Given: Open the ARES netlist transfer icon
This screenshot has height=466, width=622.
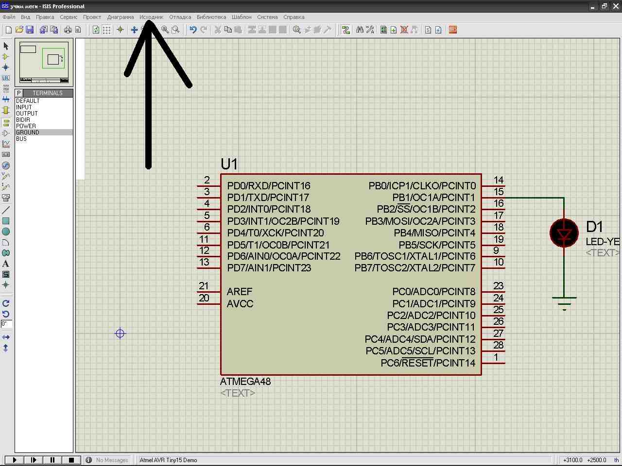Looking at the screenshot, I should [x=453, y=30].
